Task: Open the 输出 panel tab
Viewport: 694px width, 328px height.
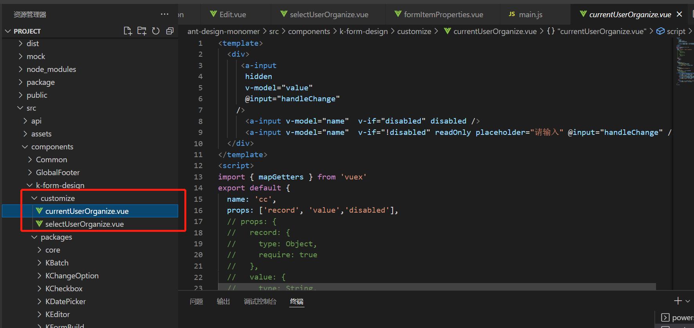Action: click(224, 301)
